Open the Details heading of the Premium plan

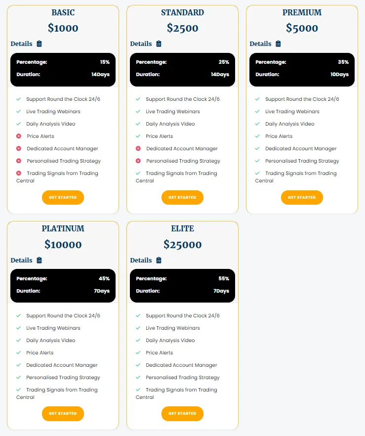point(260,44)
